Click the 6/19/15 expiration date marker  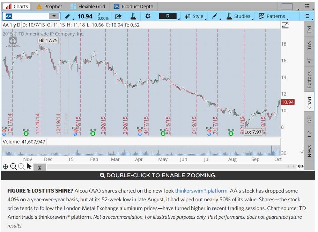[194, 125]
